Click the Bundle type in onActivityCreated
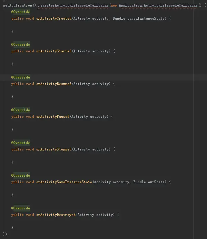Image resolution: width=207 pixels, height=239 pixels. [119, 19]
